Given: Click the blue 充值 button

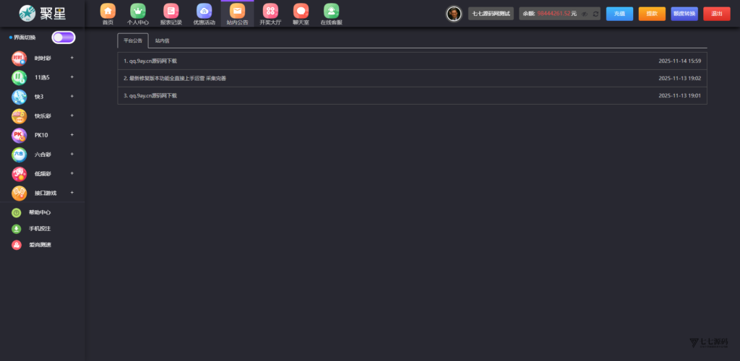Looking at the screenshot, I should (619, 14).
